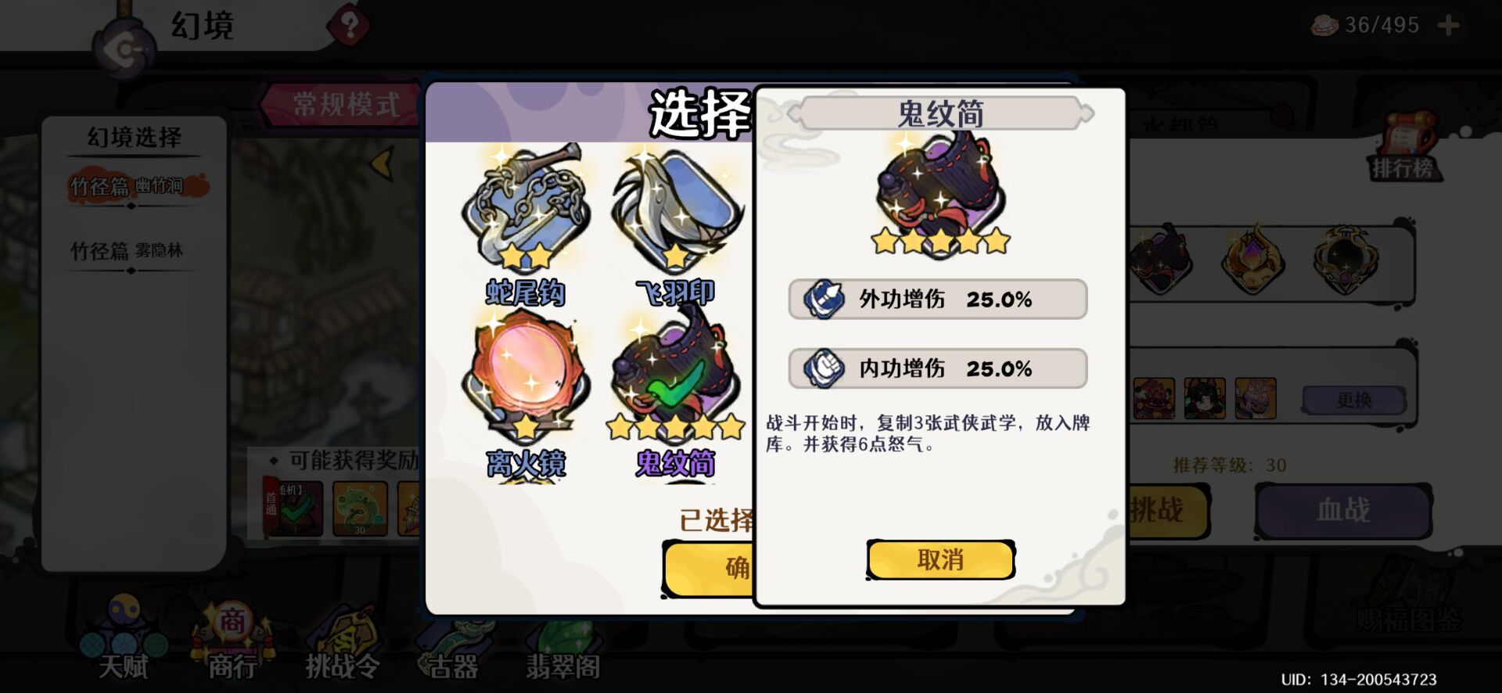Click the 血战 blood battle button
Screen dimensions: 1502x693
click(1343, 511)
